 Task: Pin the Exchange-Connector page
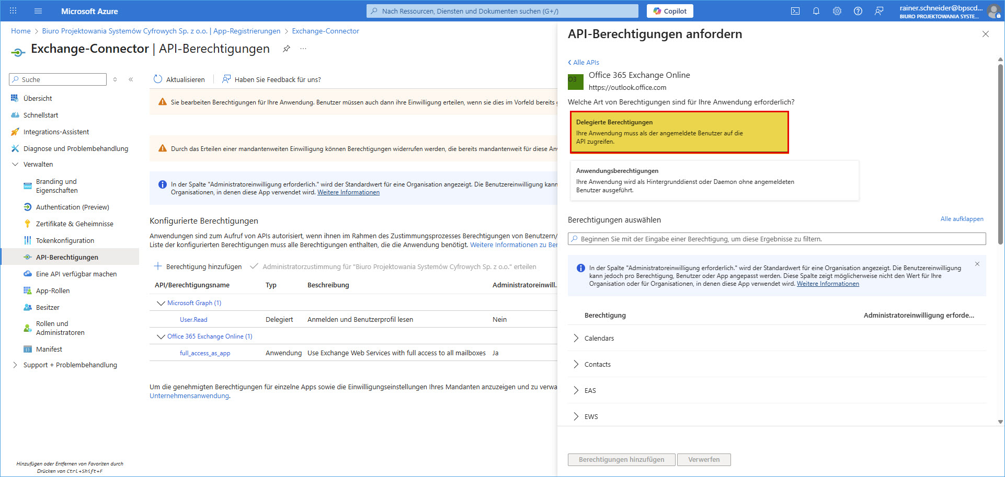pyautogui.click(x=286, y=49)
